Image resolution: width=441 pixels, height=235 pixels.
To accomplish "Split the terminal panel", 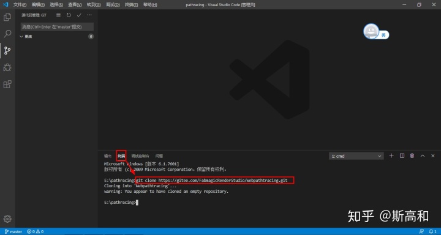I will pyautogui.click(x=402, y=155).
